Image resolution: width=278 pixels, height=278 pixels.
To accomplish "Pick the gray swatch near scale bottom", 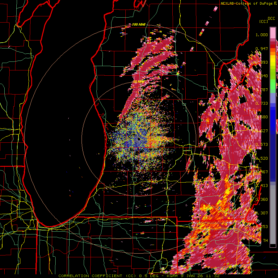I will point(273,215).
